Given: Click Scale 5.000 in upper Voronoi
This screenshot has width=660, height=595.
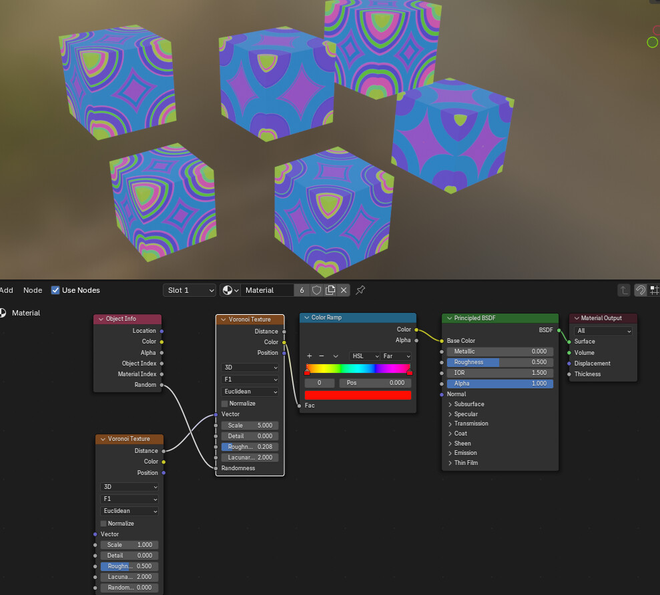Looking at the screenshot, I should pyautogui.click(x=250, y=426).
